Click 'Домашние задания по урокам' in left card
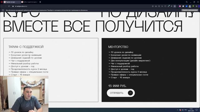Screen dimensions: 200x112 (25, 58)
